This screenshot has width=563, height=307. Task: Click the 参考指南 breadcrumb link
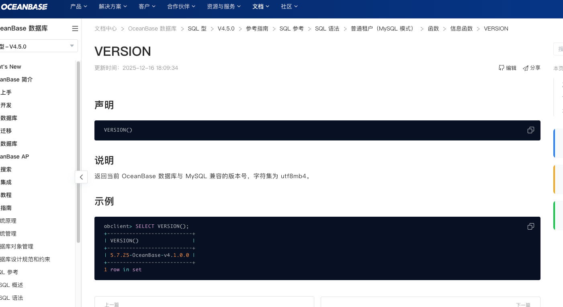257,28
